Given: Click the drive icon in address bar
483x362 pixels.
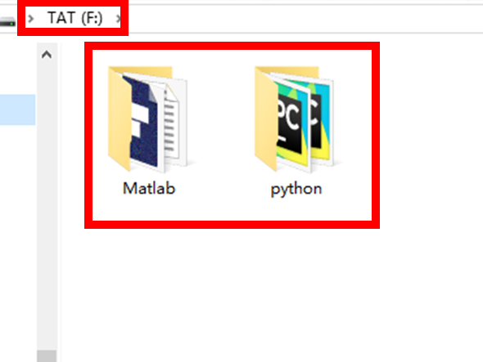Looking at the screenshot, I should coord(7,21).
